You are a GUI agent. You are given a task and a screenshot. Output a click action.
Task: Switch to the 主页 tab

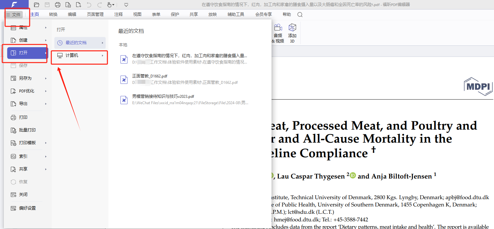click(x=35, y=14)
